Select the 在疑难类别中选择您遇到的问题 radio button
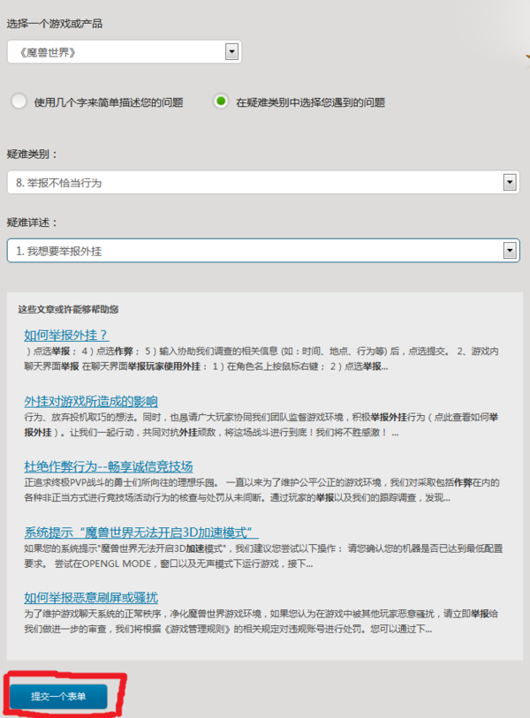This screenshot has width=530, height=718. pyautogui.click(x=221, y=102)
